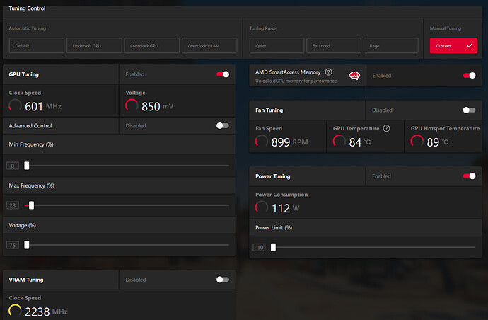The height and width of the screenshot is (320, 488).
Task: Click the 'Max Frequency (%)' label
Action: point(31,185)
